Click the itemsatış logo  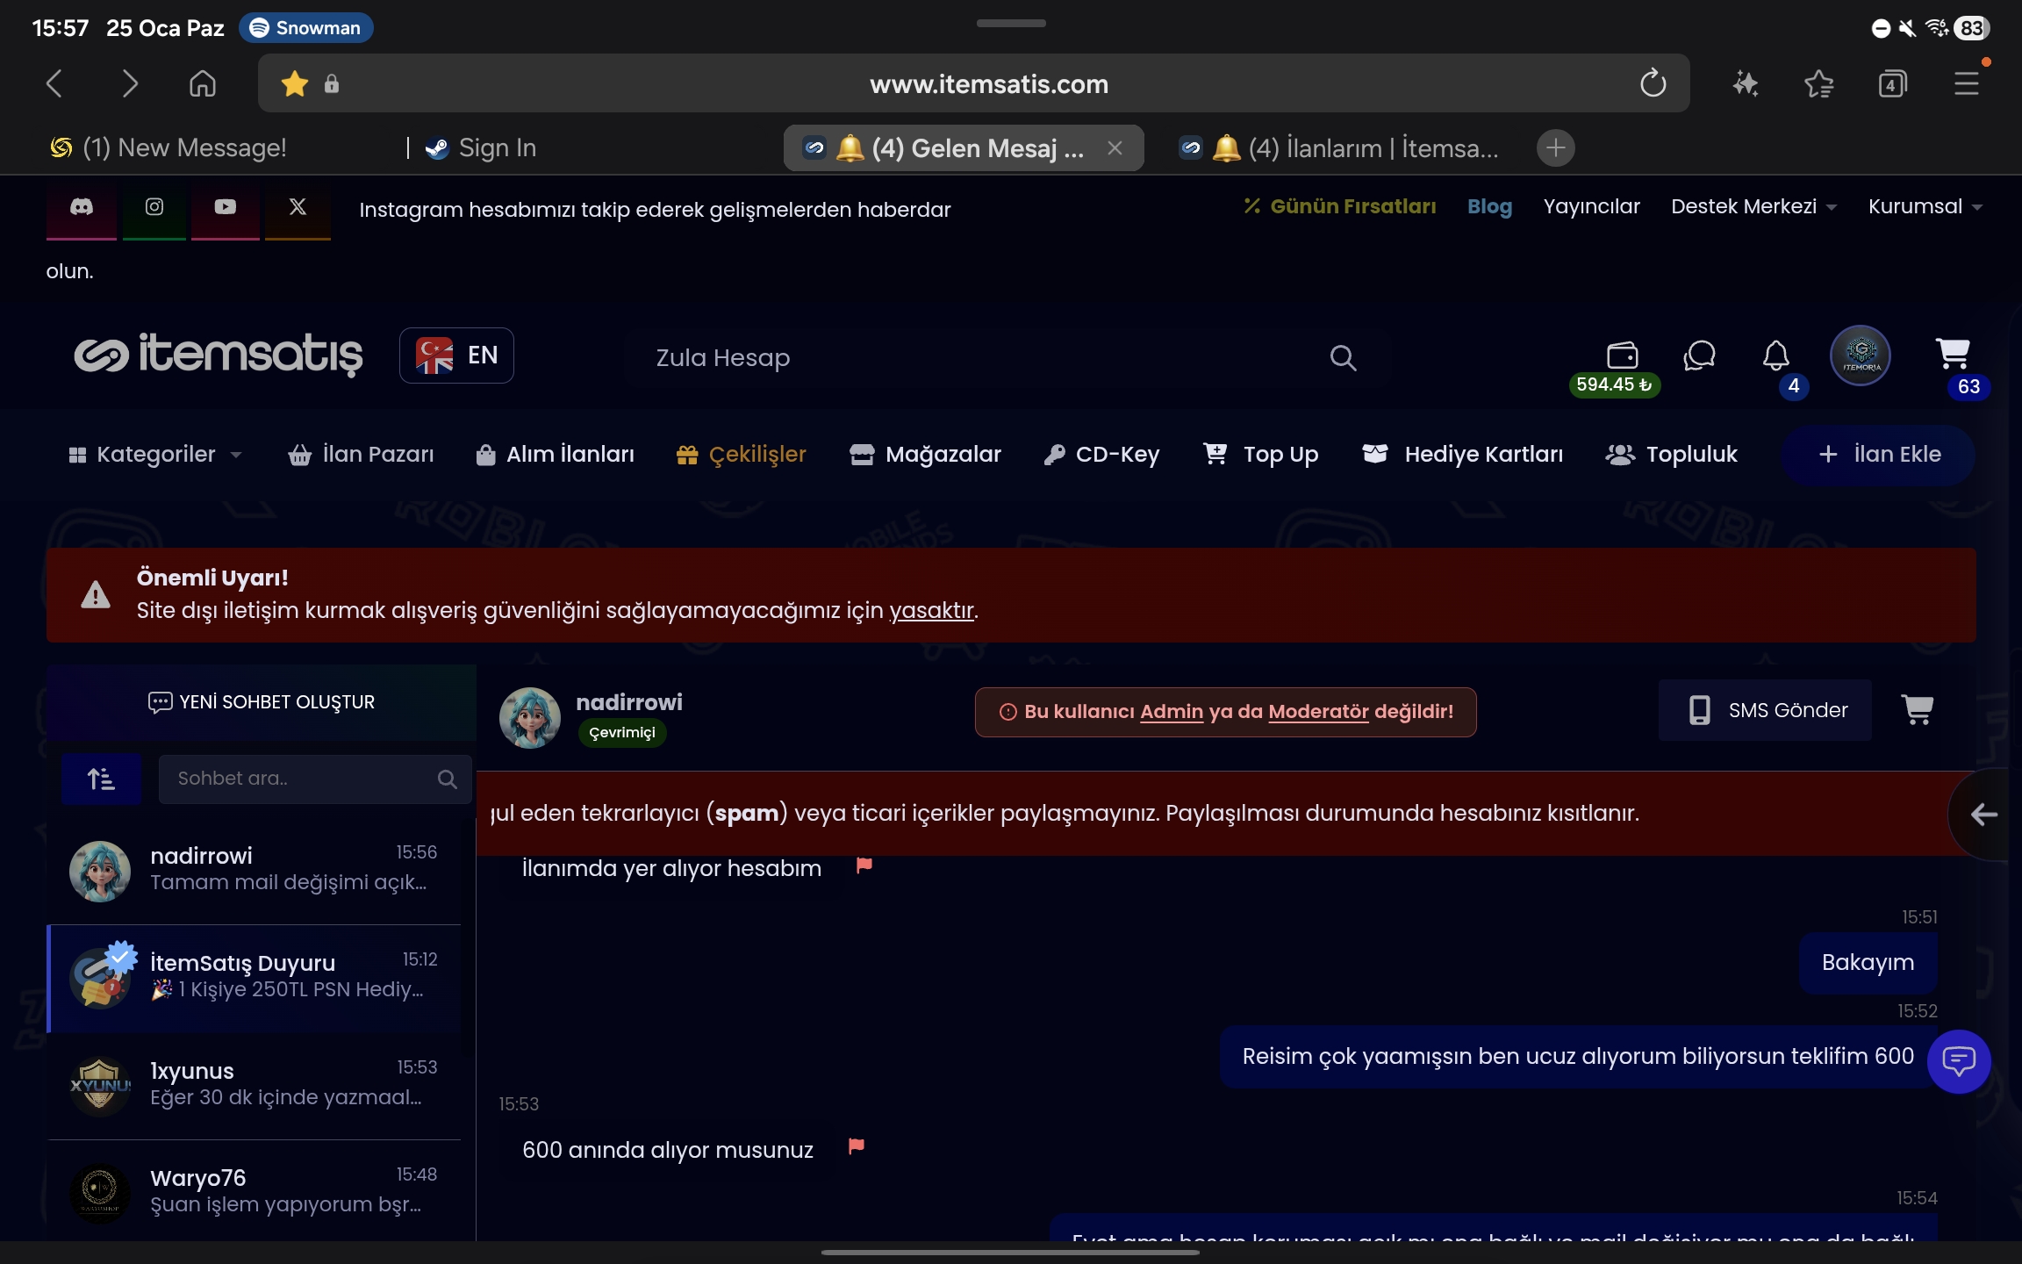pyautogui.click(x=218, y=355)
